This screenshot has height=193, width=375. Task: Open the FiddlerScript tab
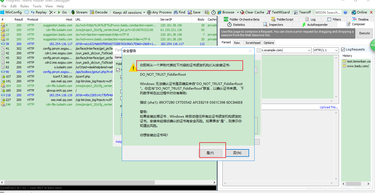point(282,19)
